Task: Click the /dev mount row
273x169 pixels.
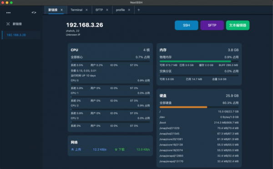Action: pos(199,117)
